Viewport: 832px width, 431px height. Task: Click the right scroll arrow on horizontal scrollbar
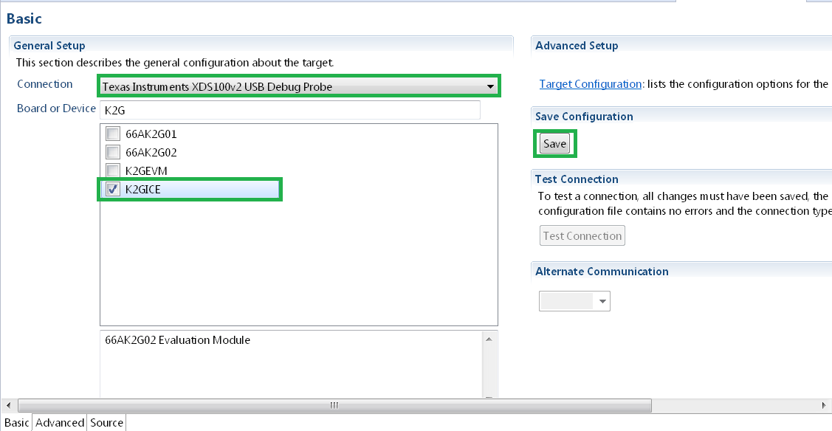coord(826,405)
